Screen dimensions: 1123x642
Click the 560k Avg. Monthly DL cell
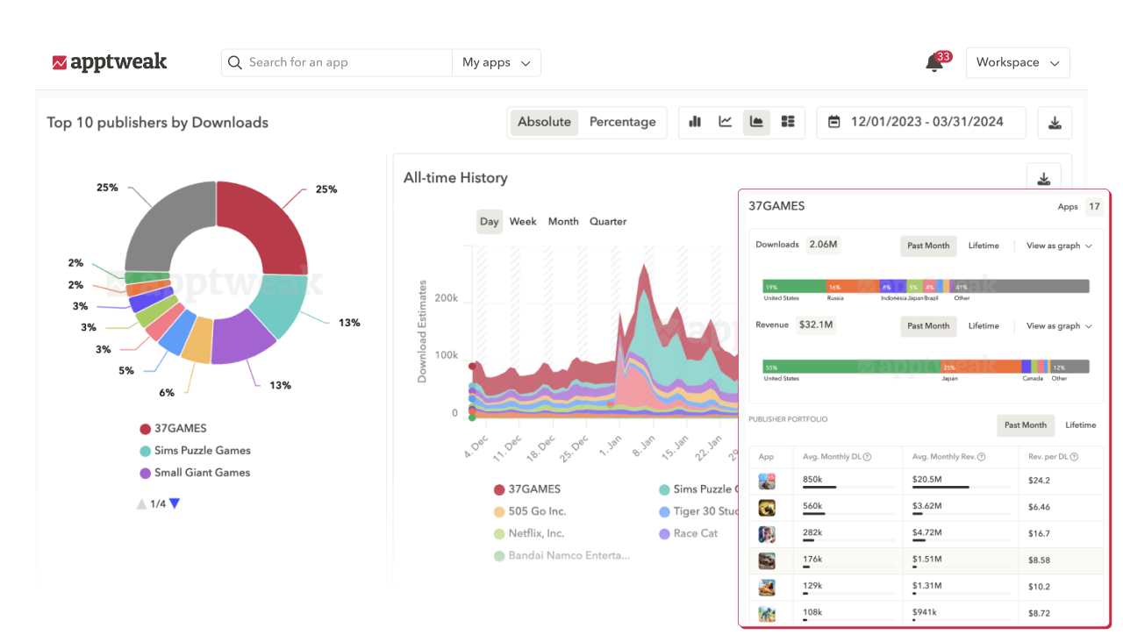pyautogui.click(x=848, y=507)
